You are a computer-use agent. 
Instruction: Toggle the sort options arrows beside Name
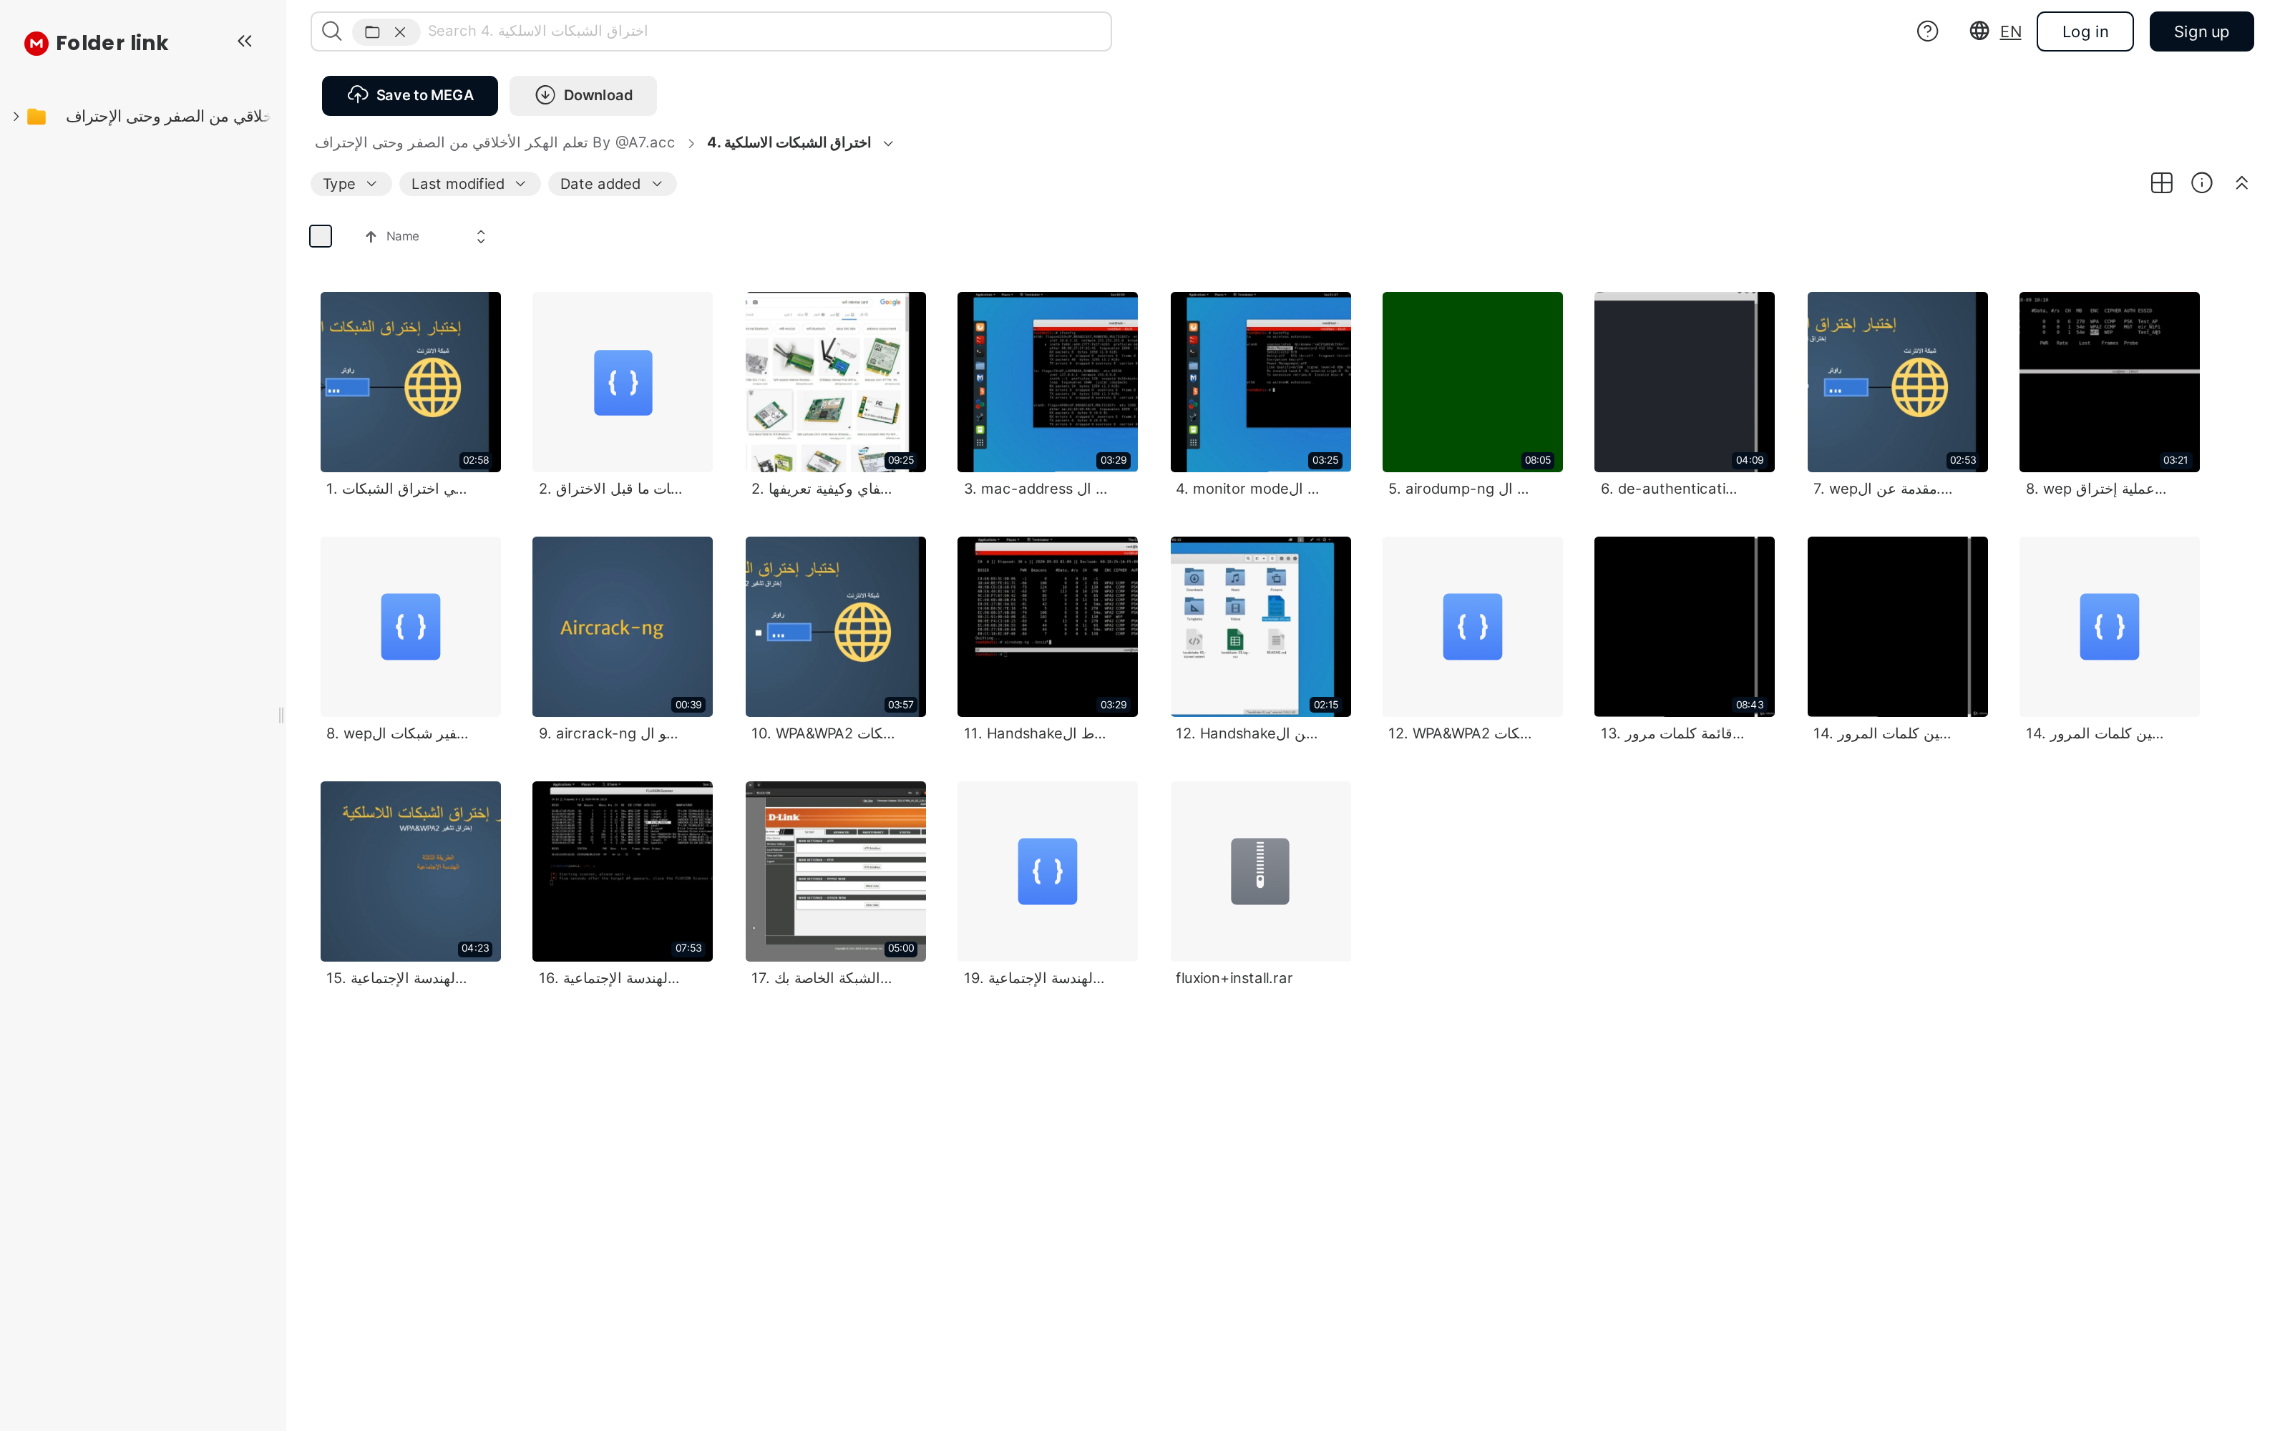481,237
